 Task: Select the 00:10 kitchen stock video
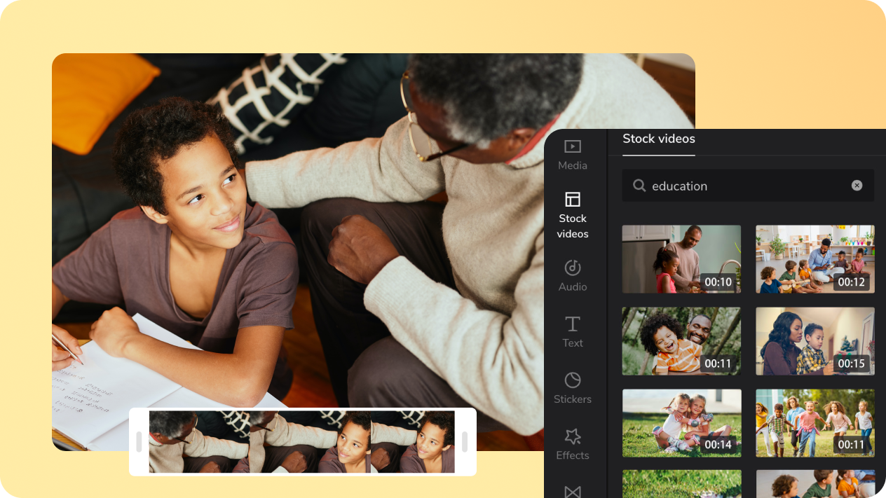tap(681, 259)
